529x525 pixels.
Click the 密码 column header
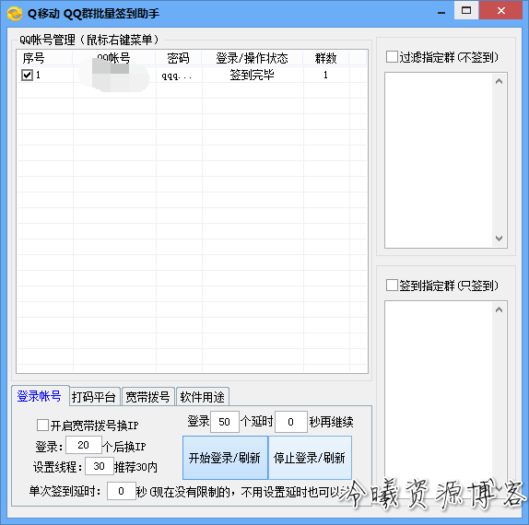pos(179,58)
